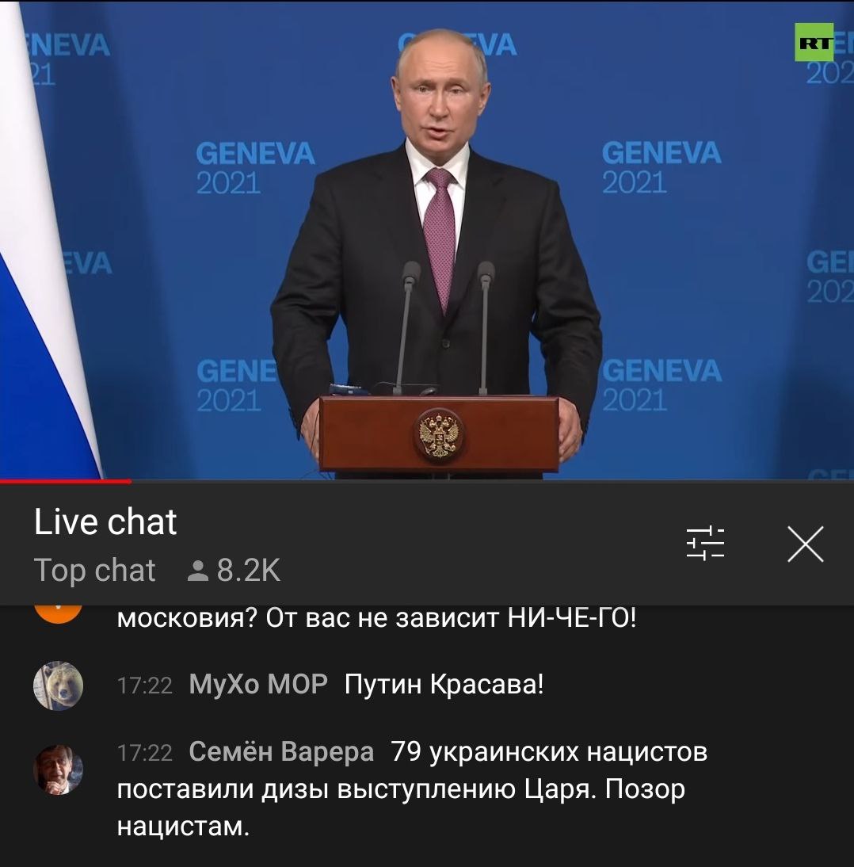Select the message about 79 украинских нацистов
Viewport: 854px width, 867px height.
412,789
